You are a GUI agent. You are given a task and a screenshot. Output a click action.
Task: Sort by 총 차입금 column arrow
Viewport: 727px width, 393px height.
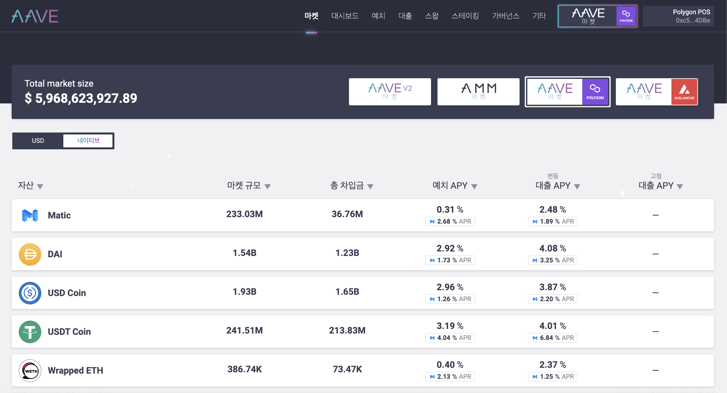pos(370,186)
